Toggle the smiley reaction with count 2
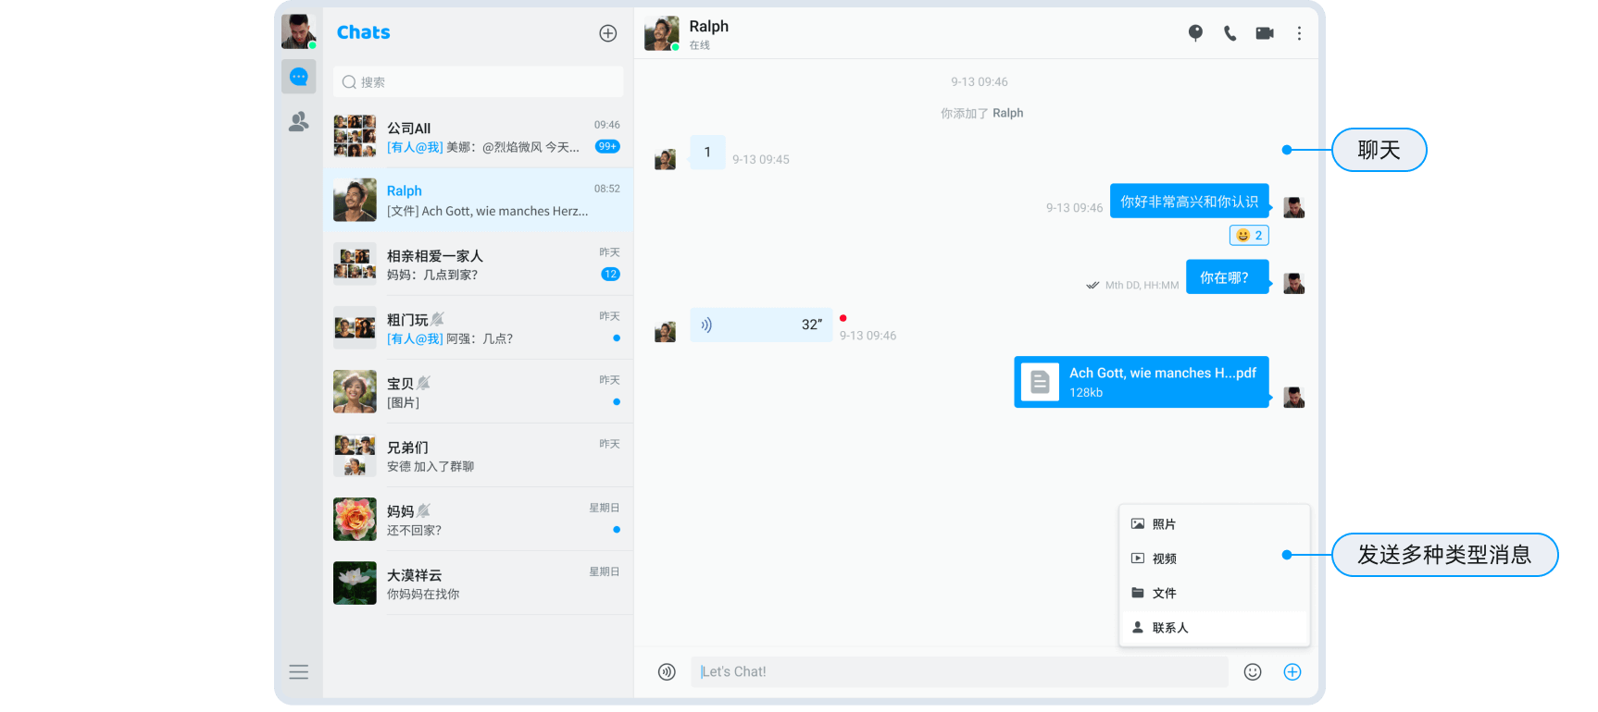The image size is (1598, 712). pos(1248,236)
